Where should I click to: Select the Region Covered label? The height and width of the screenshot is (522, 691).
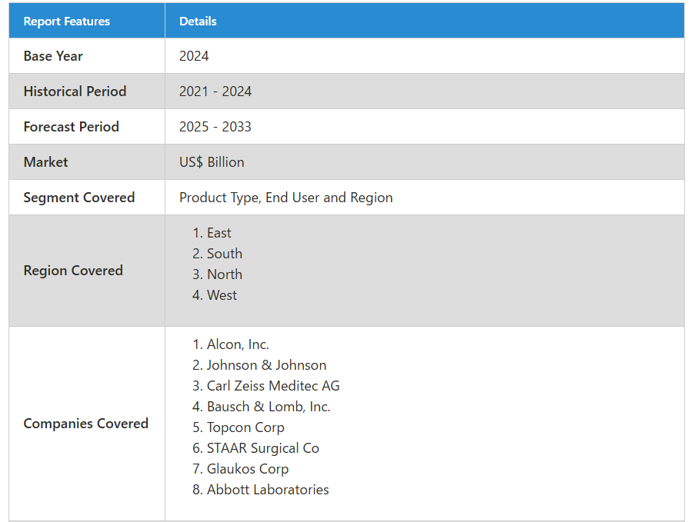pyautogui.click(x=73, y=271)
